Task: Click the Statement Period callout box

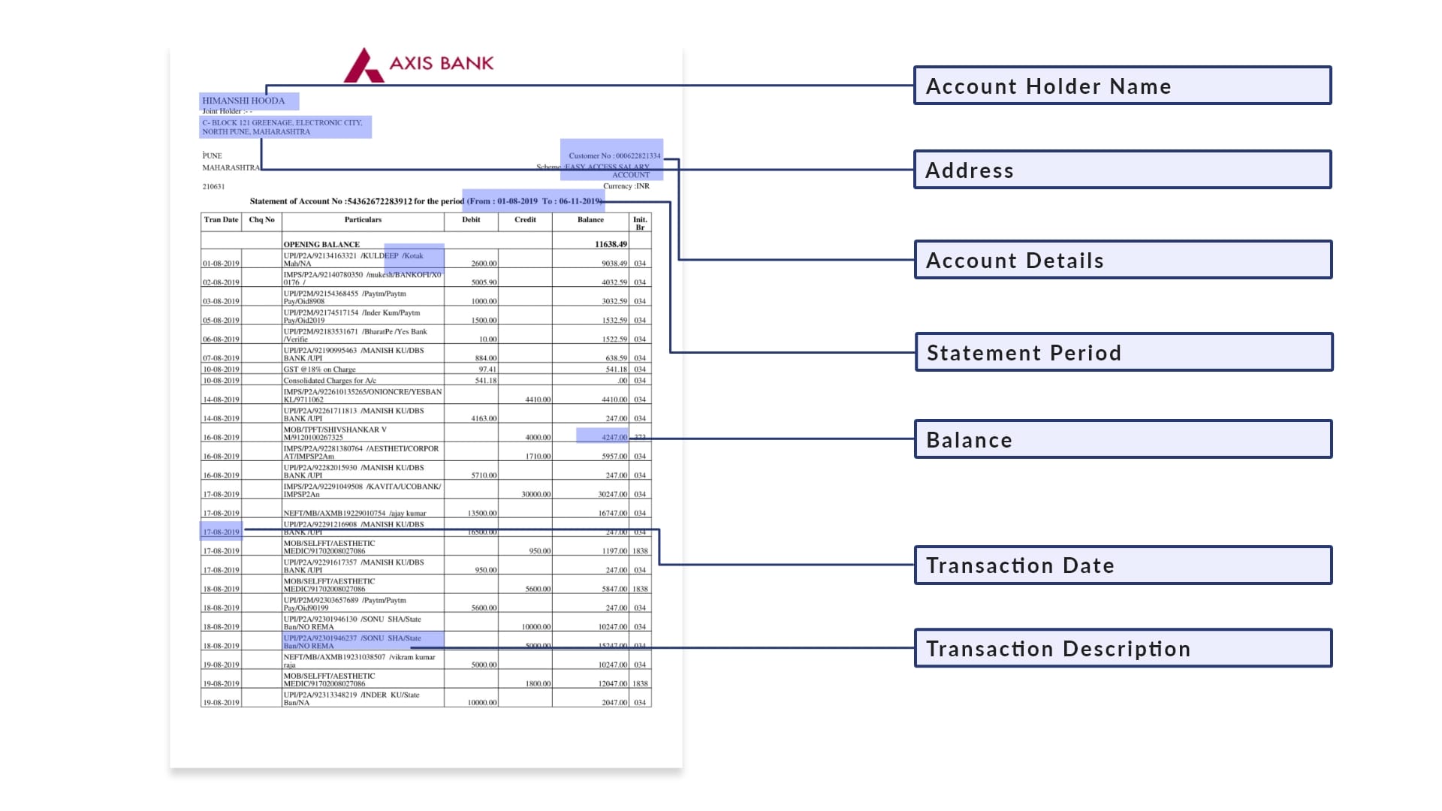Action: coord(1122,351)
